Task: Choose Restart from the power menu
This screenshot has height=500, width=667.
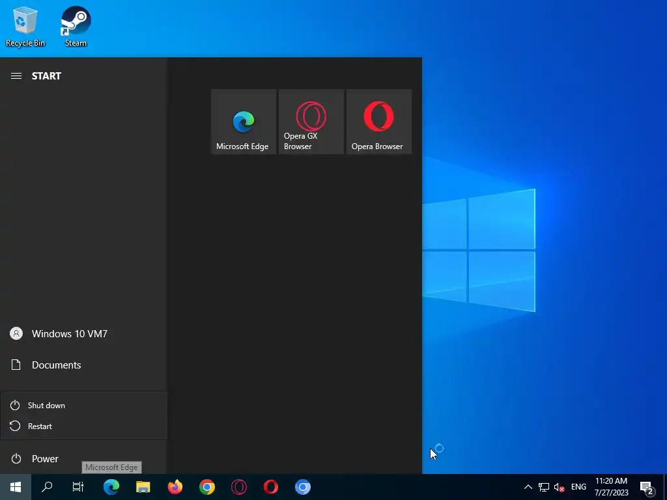Action: pyautogui.click(x=84, y=426)
